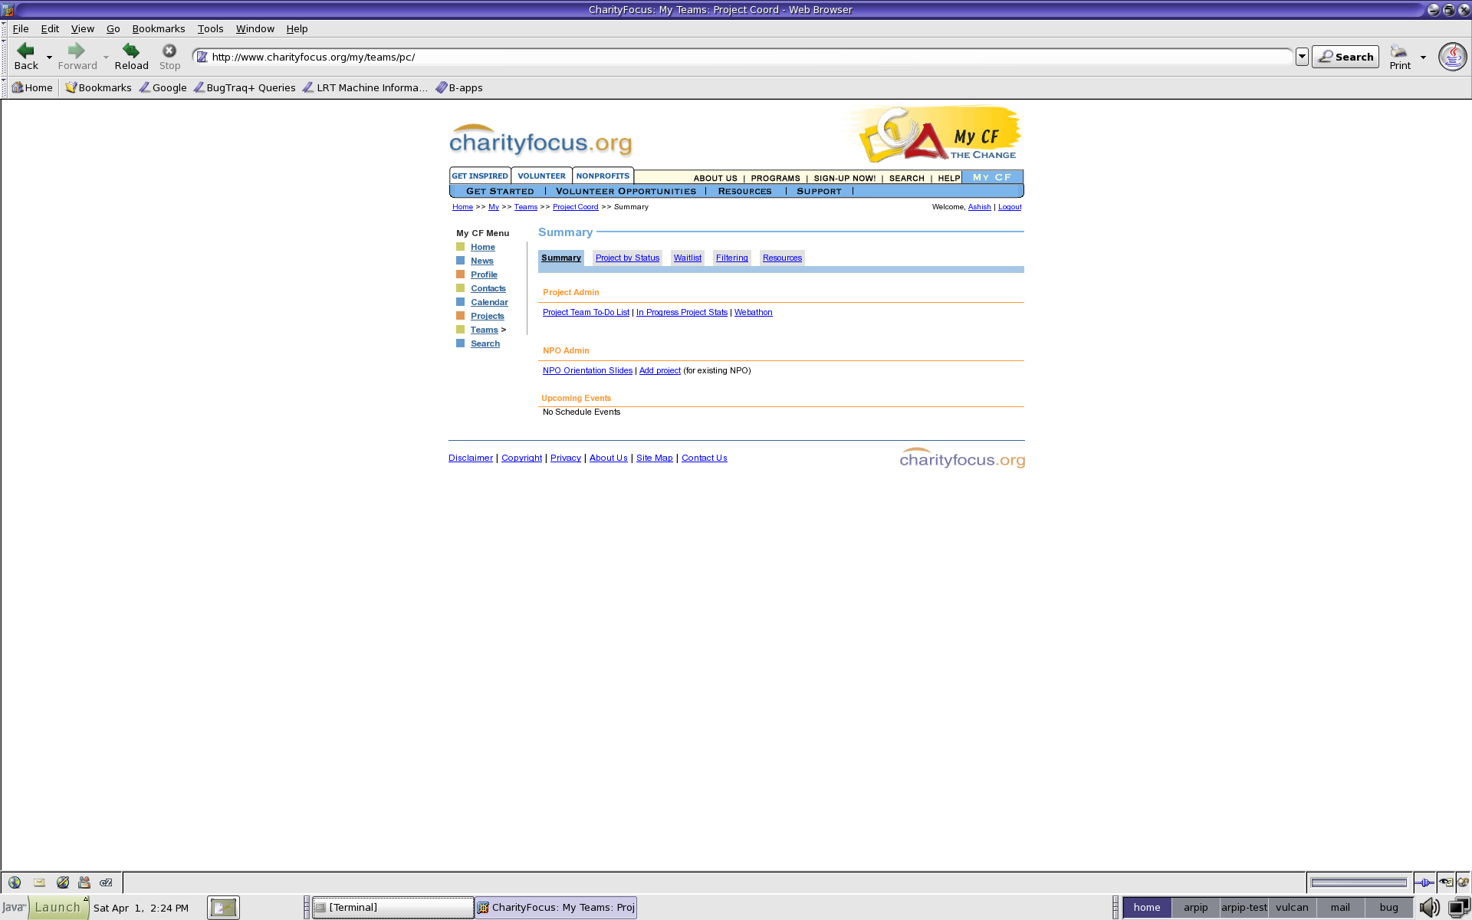
Task: Open the Google bookmark
Action: (x=163, y=87)
